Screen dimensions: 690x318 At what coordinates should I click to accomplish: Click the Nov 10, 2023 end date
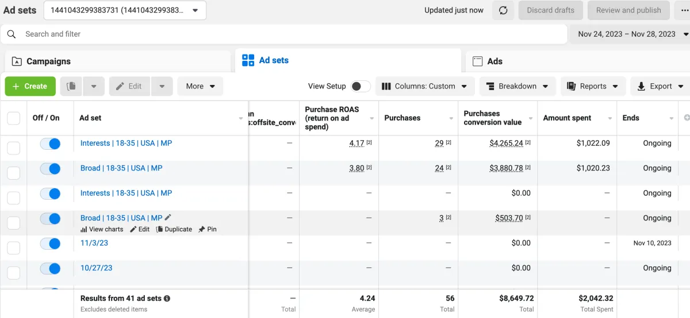653,243
